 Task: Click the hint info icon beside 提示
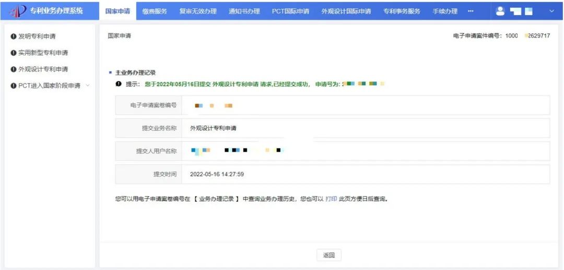coord(119,84)
